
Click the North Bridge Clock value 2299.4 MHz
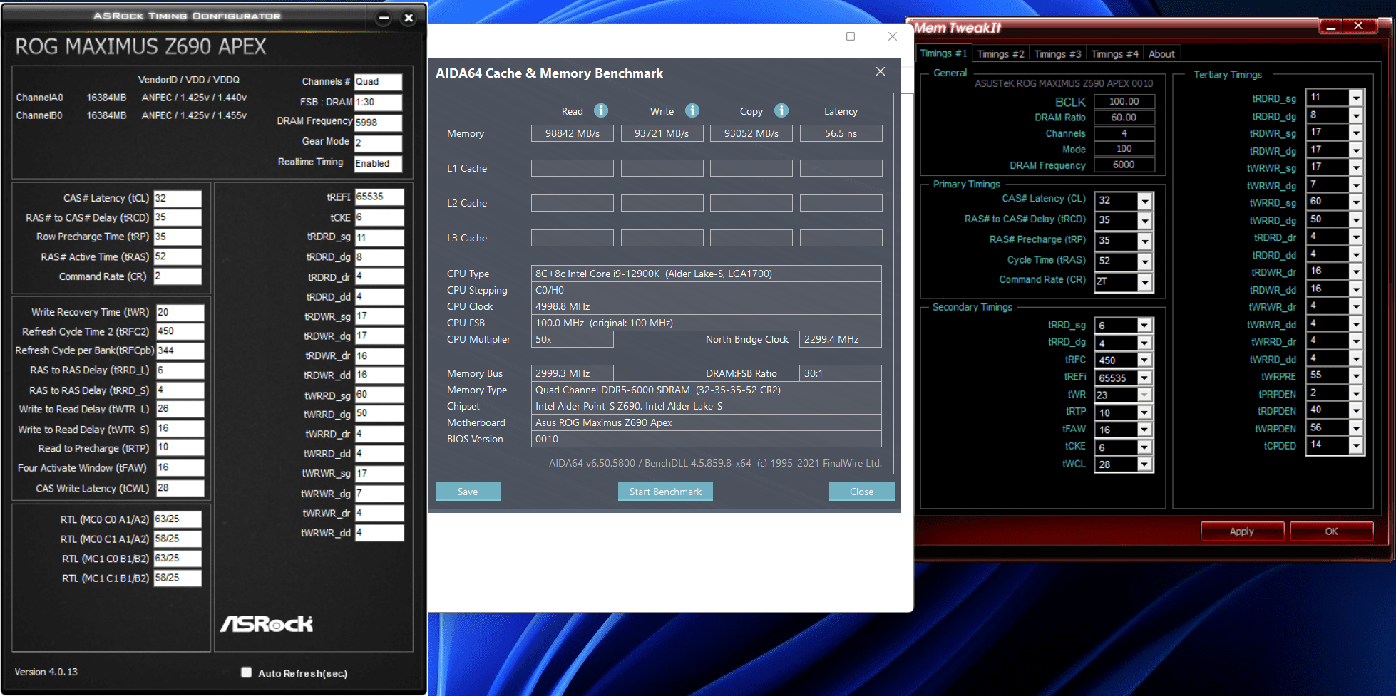[841, 339]
